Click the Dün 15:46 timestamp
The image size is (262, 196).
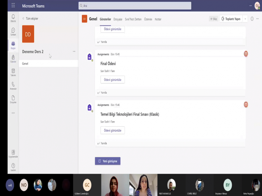point(115,105)
